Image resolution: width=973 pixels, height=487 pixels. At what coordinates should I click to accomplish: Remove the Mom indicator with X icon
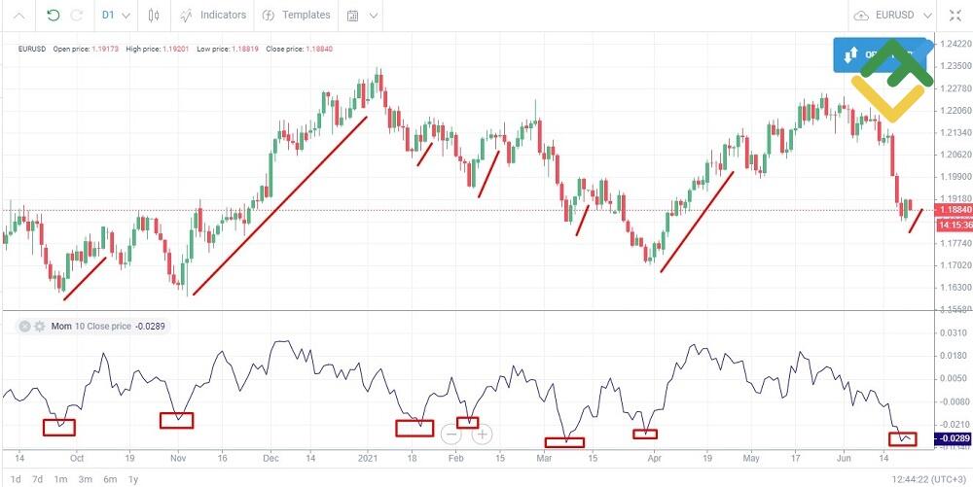25,327
